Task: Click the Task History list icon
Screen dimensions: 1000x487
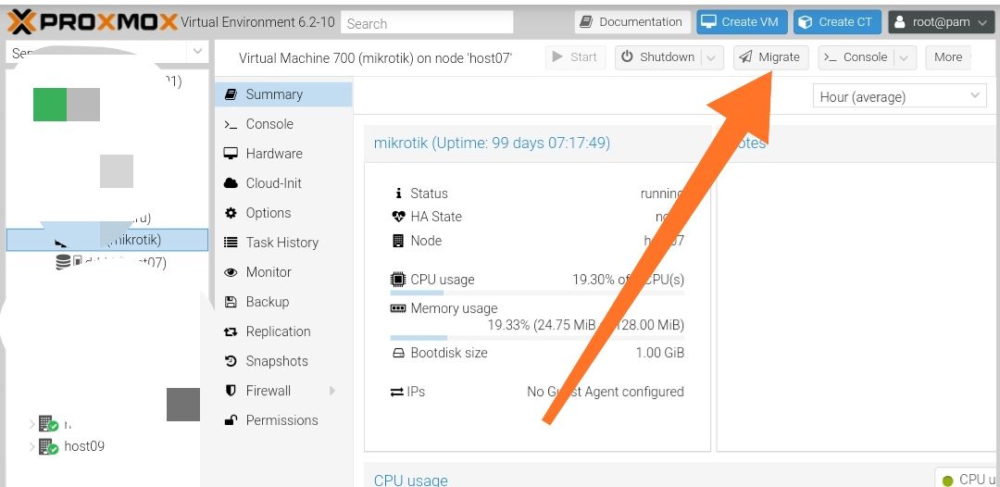Action: (231, 243)
